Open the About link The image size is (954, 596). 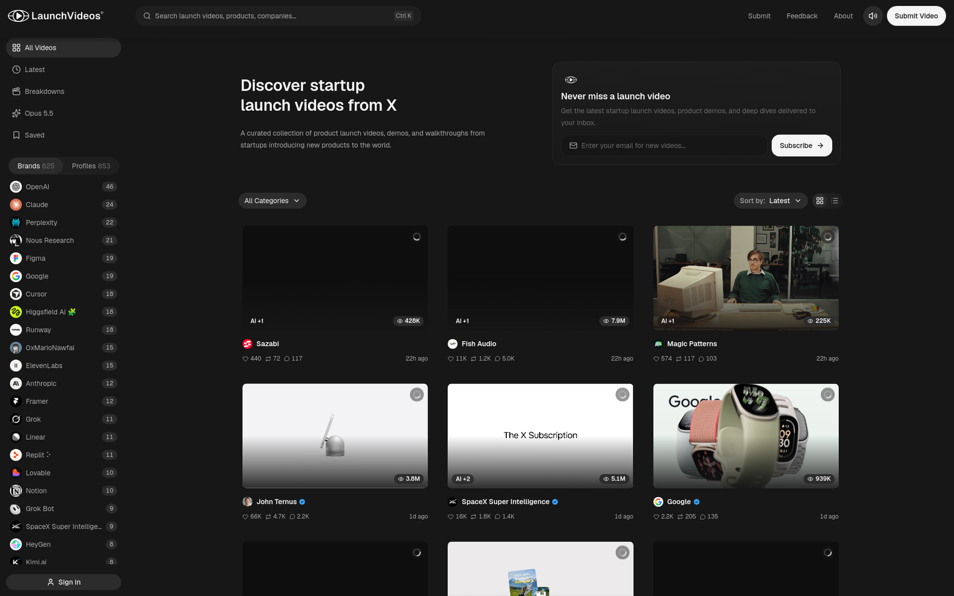coord(843,16)
